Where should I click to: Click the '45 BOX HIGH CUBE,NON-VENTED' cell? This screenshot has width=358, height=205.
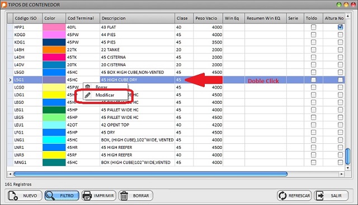tap(137, 72)
